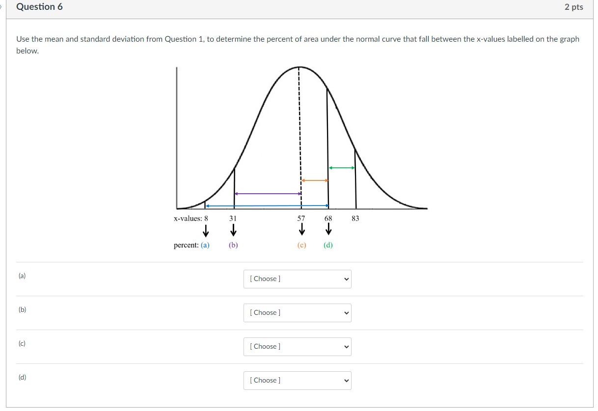Open the Choose dropdown for part (d)
This screenshot has width=598, height=411.
pyautogui.click(x=297, y=380)
